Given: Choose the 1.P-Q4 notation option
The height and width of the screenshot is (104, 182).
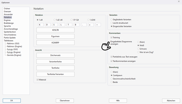Looking at the screenshot, I should tap(72, 20).
